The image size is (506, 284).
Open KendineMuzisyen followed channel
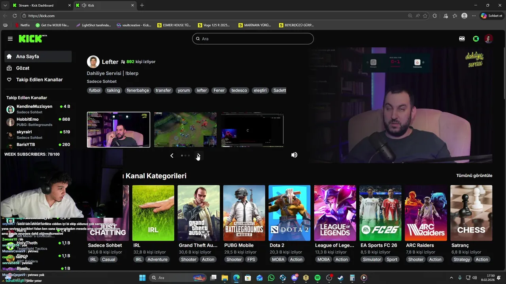[38, 109]
